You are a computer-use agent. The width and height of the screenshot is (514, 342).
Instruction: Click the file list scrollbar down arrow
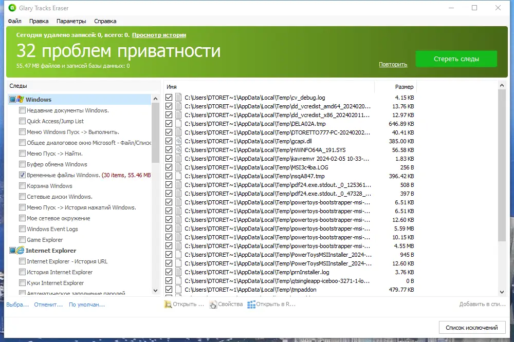(x=501, y=291)
